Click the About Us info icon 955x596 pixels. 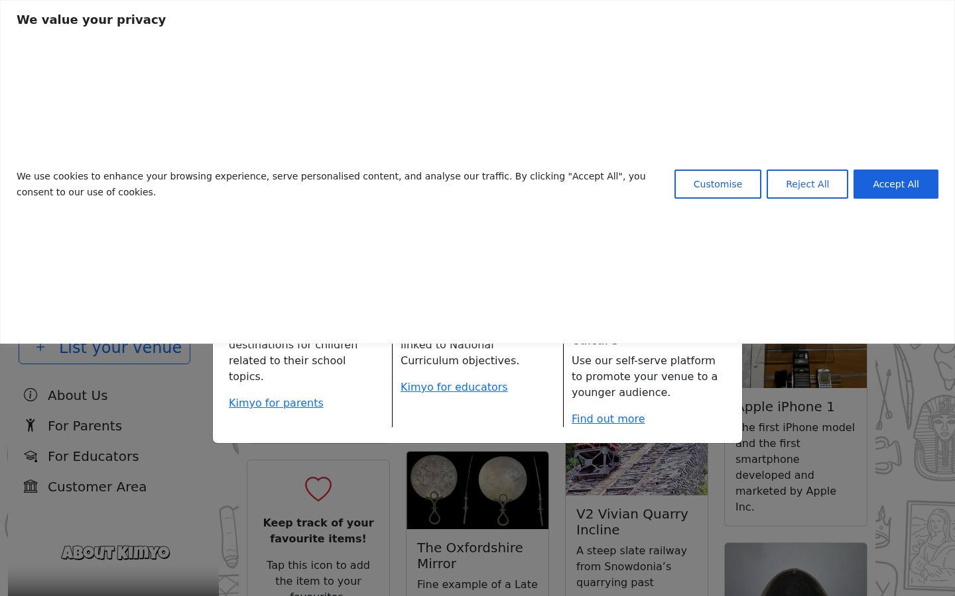(x=31, y=395)
